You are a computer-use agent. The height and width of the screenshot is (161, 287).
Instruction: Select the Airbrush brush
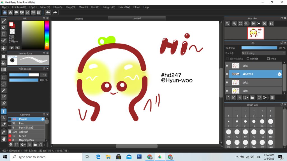(26, 132)
